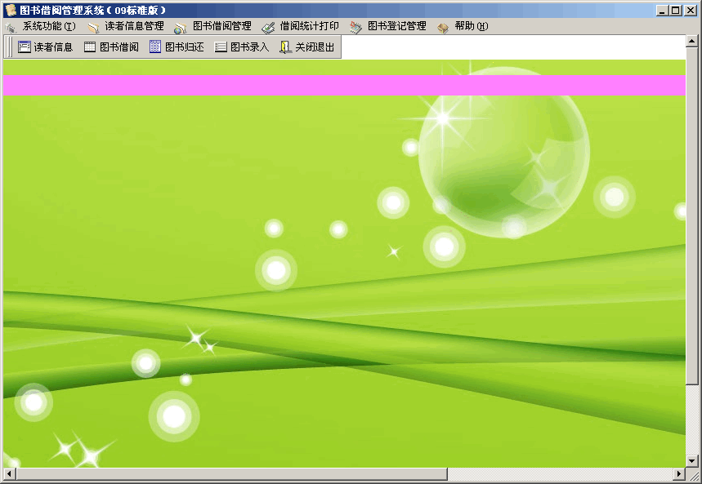Image resolution: width=702 pixels, height=484 pixels.
Task: Select the 图书归还 toolbar icon
Action: (x=177, y=47)
